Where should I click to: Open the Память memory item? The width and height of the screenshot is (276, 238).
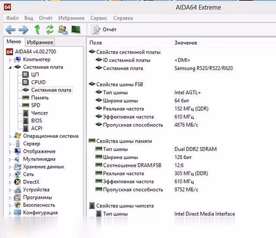(40, 97)
